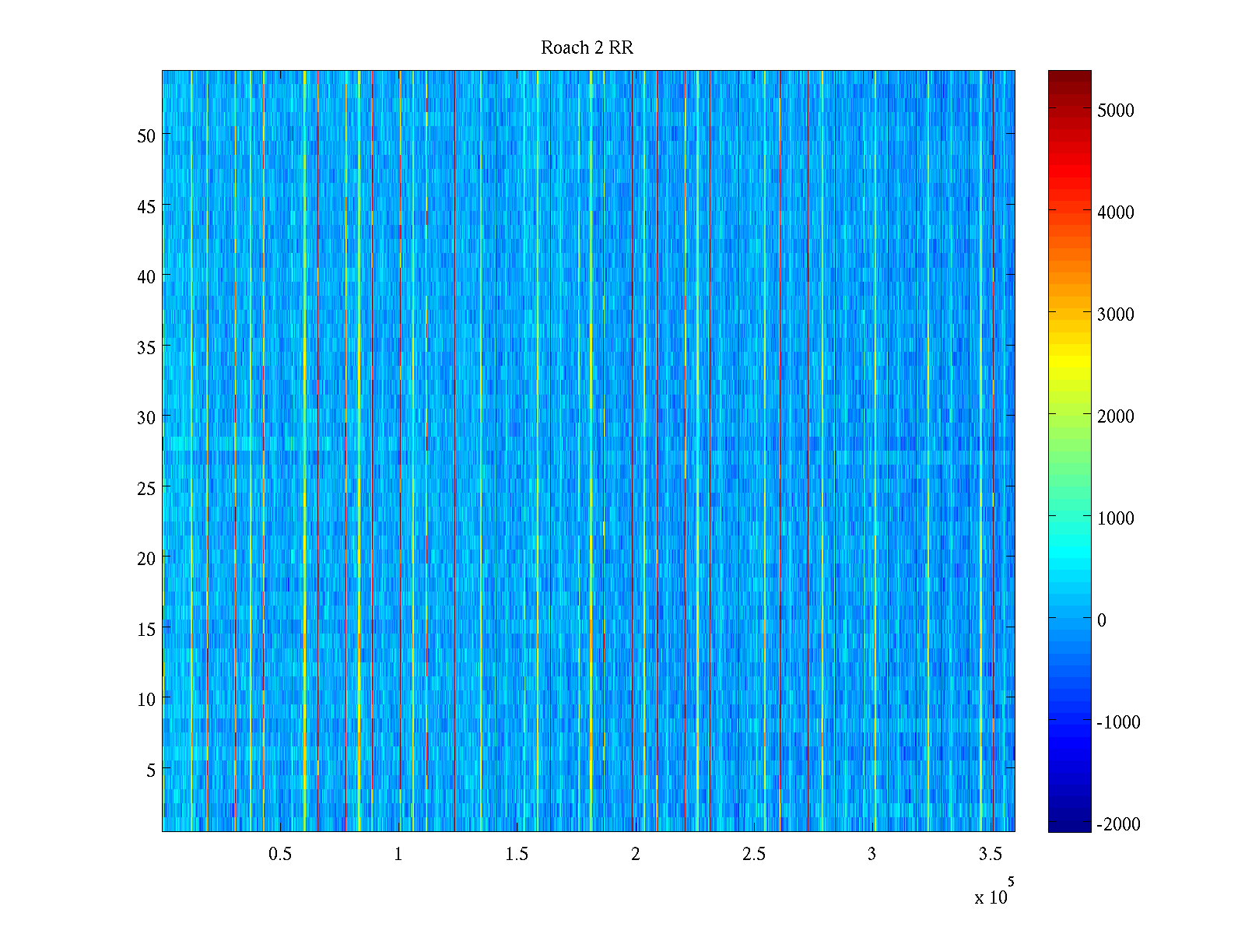Click the x-axis tick label 1.5
Image resolution: width=1245 pixels, height=934 pixels.
pos(517,855)
